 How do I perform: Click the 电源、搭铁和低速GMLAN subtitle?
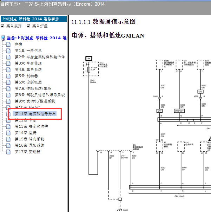pos(108,35)
